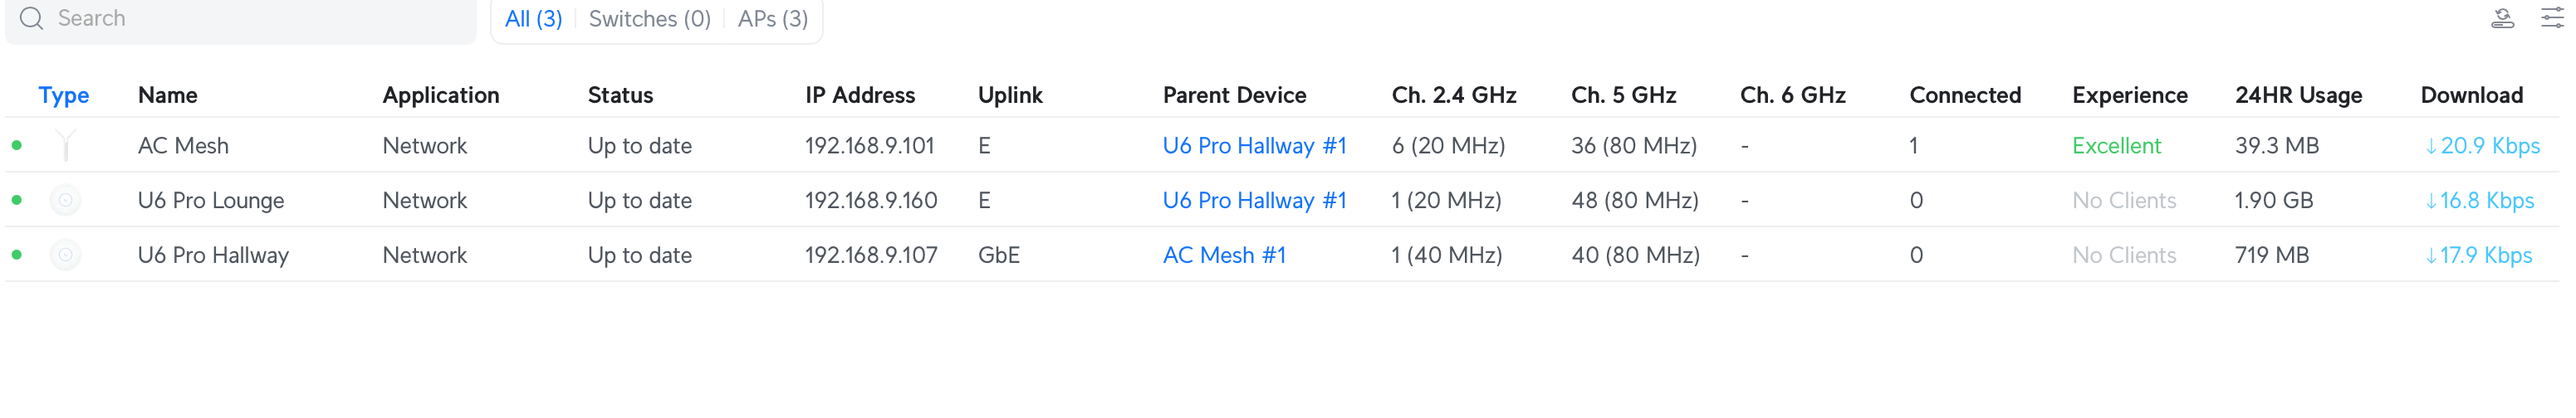Click the device adoption icon at top right
Screen dimensions: 2576x418
2502,19
